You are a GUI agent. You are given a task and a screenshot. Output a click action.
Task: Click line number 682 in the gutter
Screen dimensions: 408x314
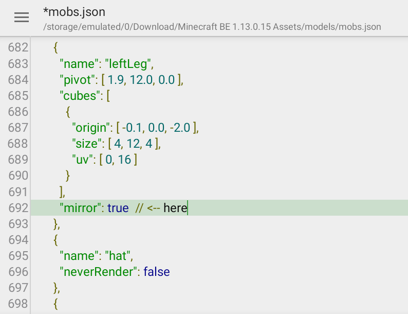[18, 48]
